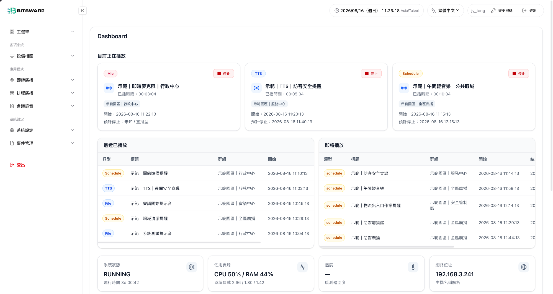Click the red logout icon in sidebar
Image resolution: width=553 pixels, height=294 pixels.
(12, 165)
